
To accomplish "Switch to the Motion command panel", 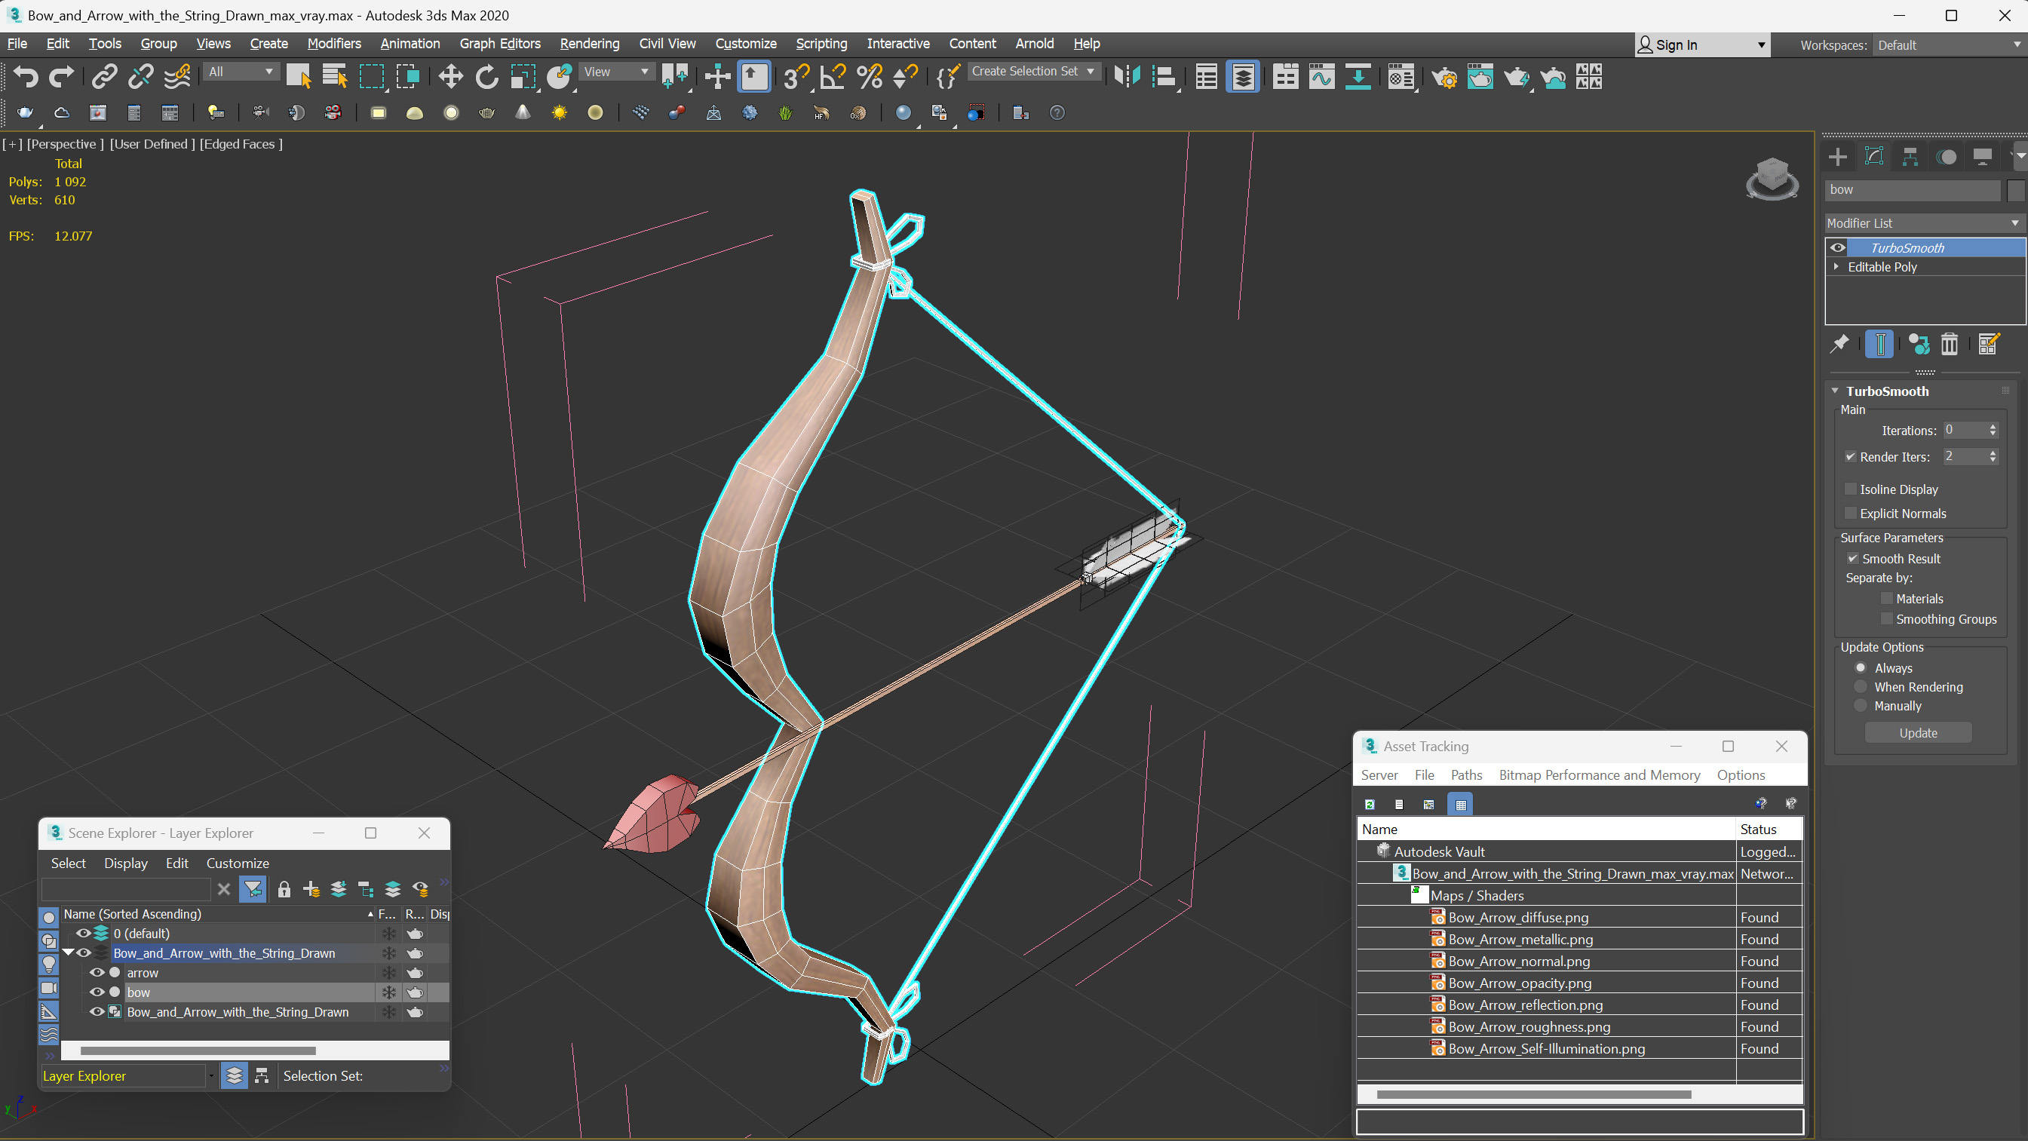I will (x=1946, y=157).
